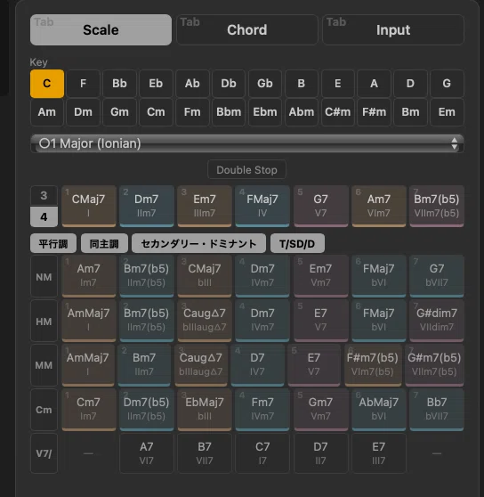The image size is (484, 497).
Task: Switch to the Chord tab
Action: [x=247, y=29]
